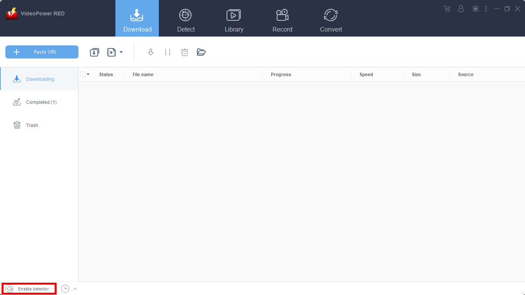This screenshot has width=525, height=295.
Task: Open the shopping cart icon
Action: pos(447,8)
